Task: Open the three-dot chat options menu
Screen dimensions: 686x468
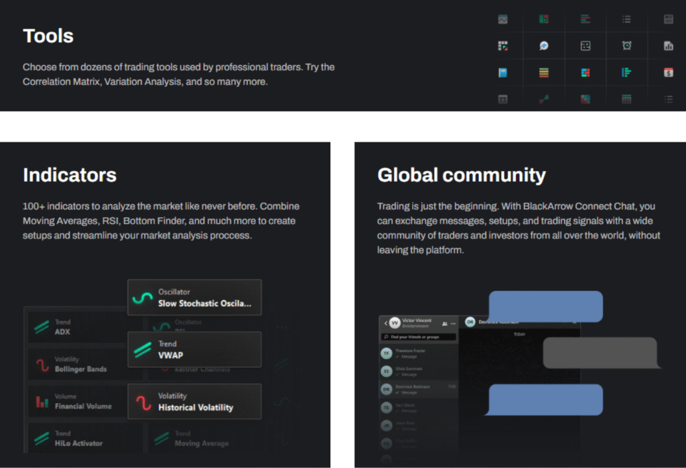Action: [x=454, y=323]
